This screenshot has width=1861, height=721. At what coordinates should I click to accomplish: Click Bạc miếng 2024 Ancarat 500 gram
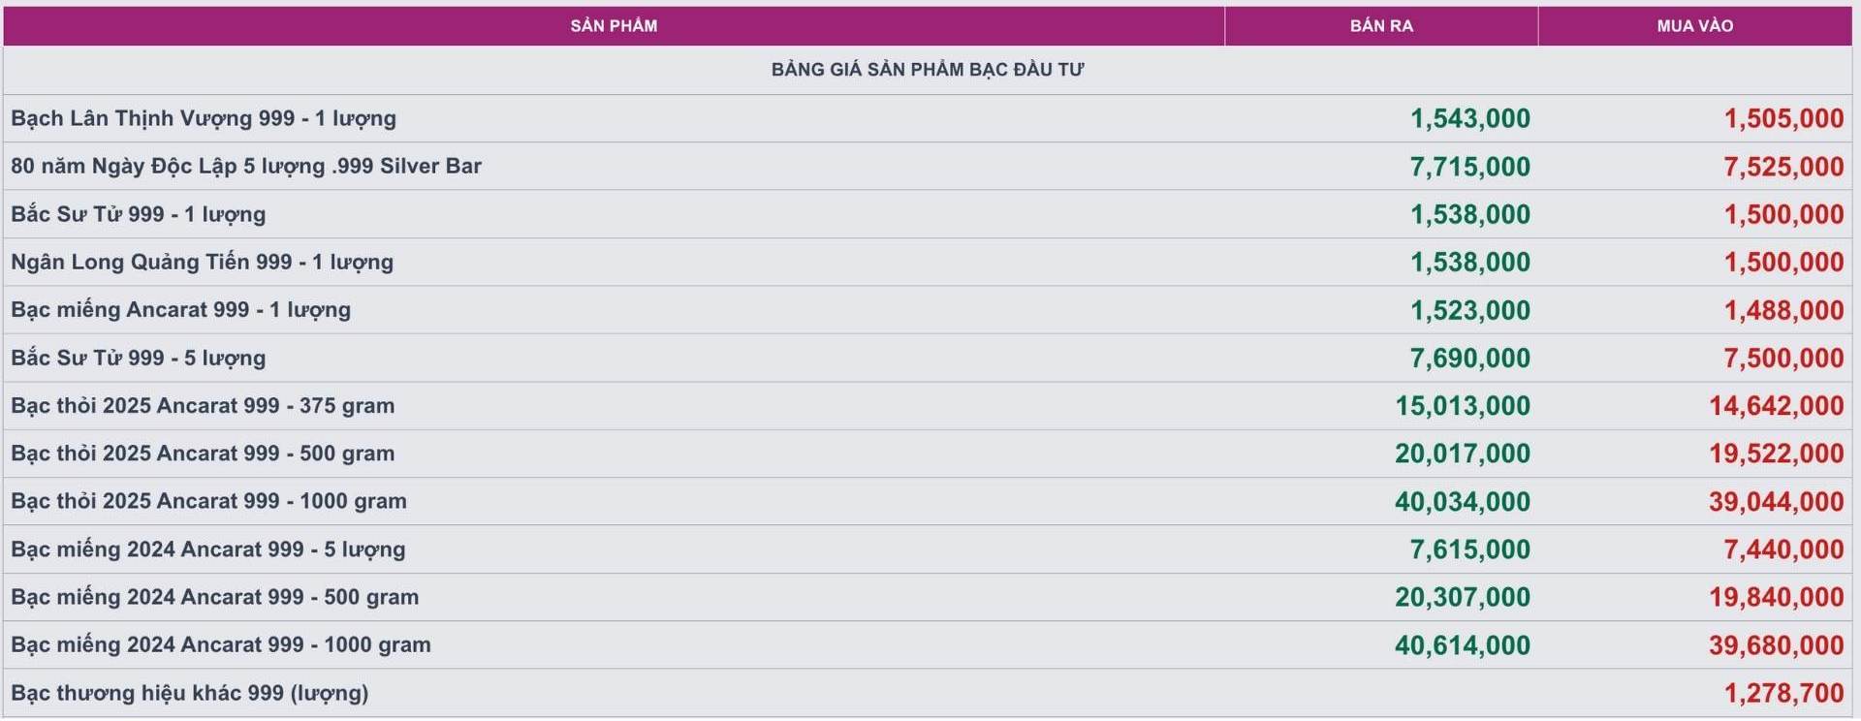coord(215,597)
